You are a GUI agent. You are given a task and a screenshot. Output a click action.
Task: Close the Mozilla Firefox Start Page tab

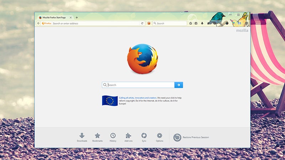coord(71,17)
